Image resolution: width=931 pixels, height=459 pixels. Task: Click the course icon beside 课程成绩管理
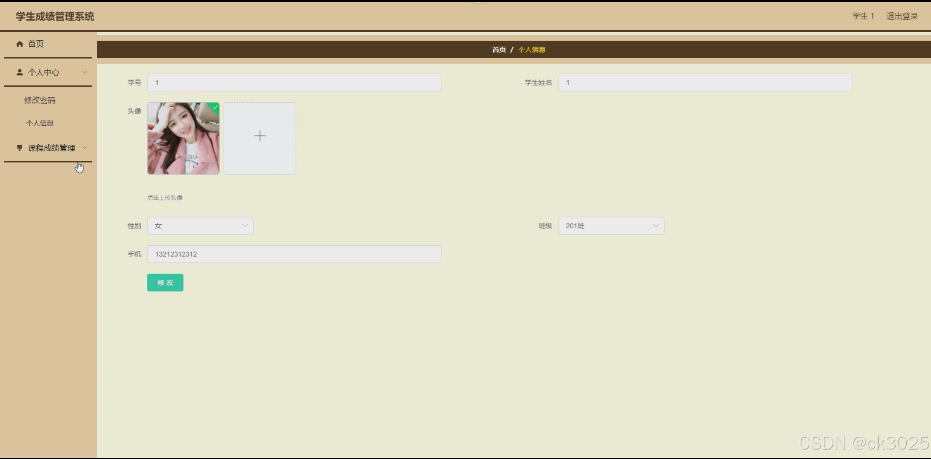click(x=19, y=148)
